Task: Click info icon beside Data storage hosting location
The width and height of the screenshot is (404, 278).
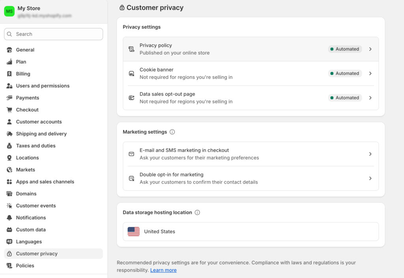Action: tap(197, 212)
